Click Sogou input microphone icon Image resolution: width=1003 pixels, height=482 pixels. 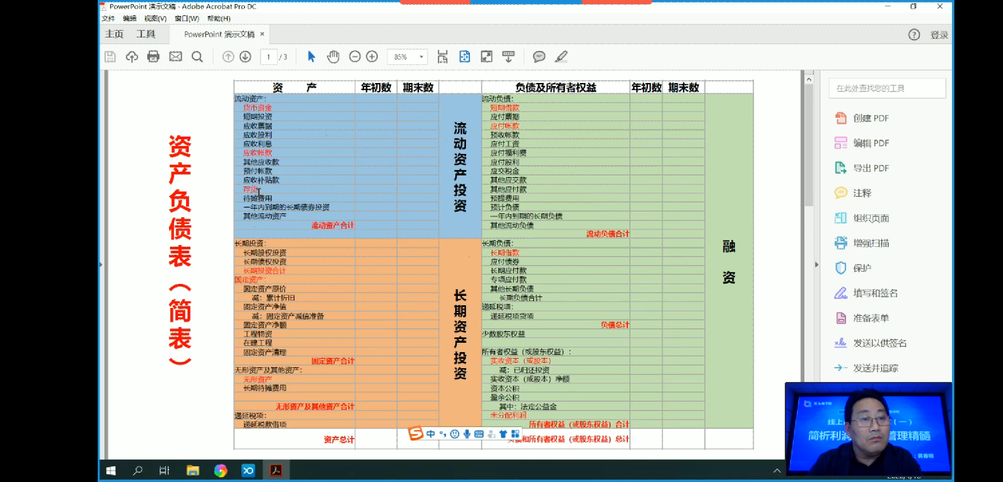coord(467,434)
